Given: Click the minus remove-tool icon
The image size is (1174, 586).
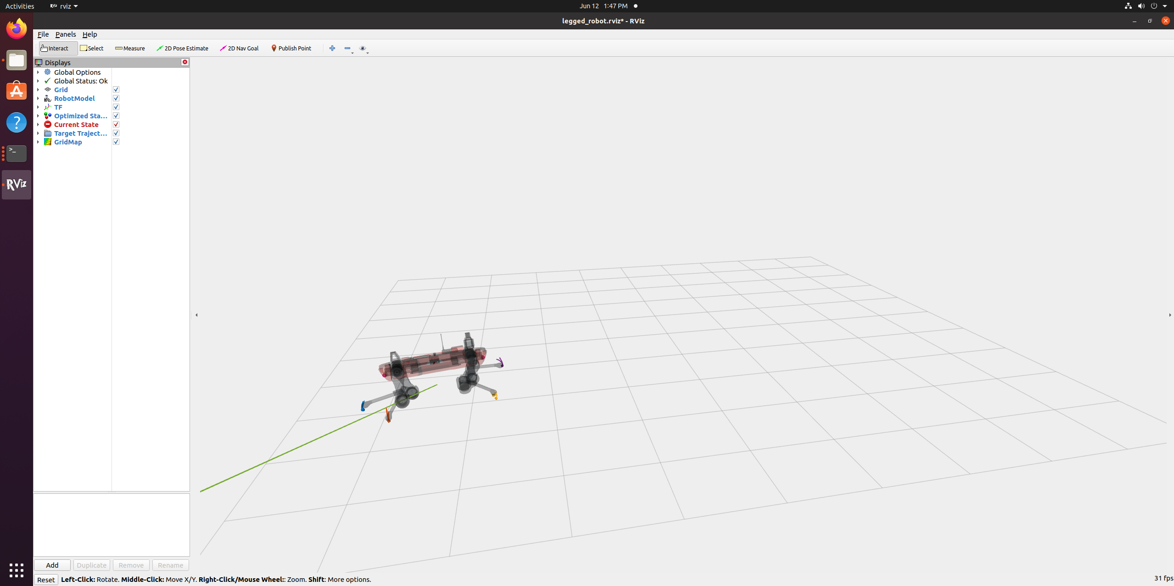Looking at the screenshot, I should (x=347, y=48).
